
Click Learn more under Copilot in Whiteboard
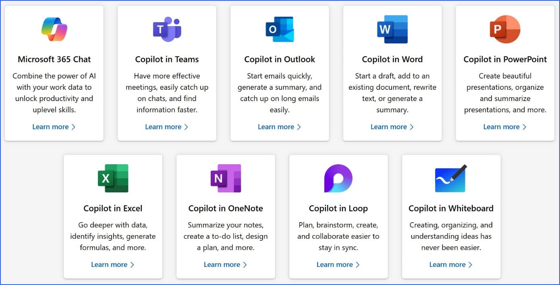tap(448, 264)
